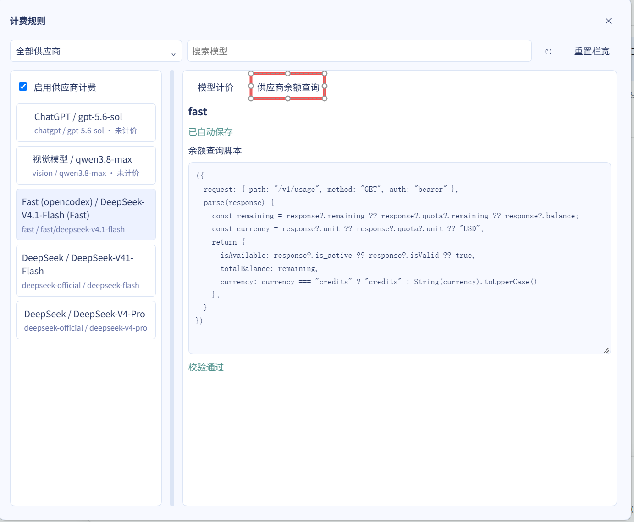Viewport: 634px width, 522px height.
Task: Select the ChatGPT / gpt-5.6-sol model card
Action: click(x=86, y=123)
